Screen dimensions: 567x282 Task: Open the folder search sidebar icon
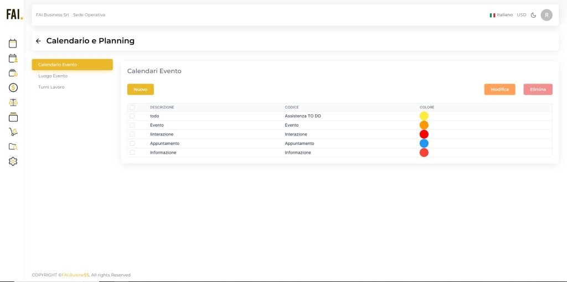click(x=13, y=147)
